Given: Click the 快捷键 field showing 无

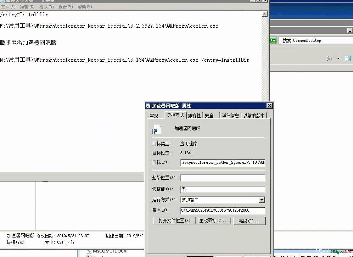Looking at the screenshot, I should point(223,189).
